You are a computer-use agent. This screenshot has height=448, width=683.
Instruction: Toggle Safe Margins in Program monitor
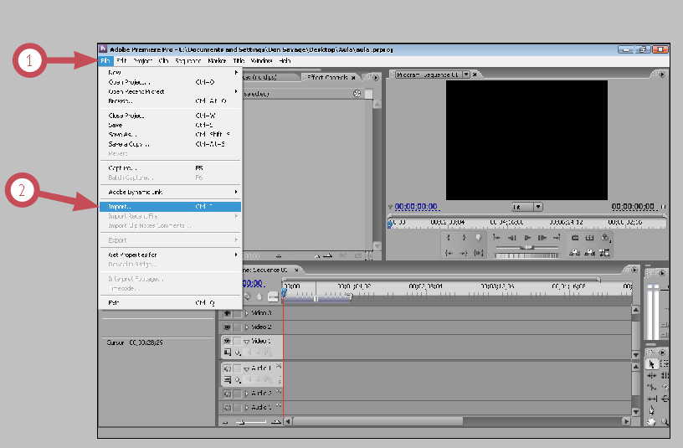pos(590,238)
